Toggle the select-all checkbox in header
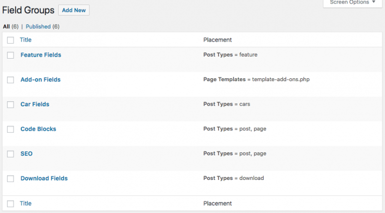 coord(11,40)
